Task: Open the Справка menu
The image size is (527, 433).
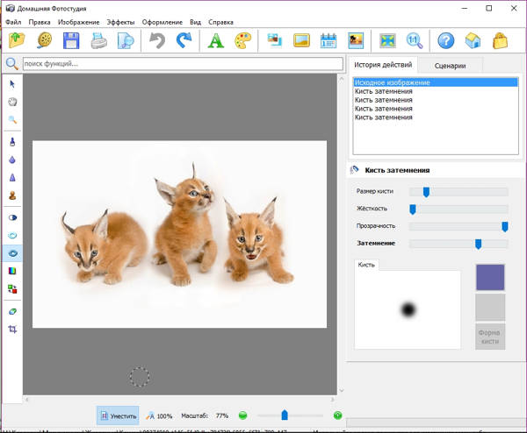Action: click(220, 22)
